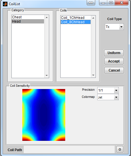Minimize the CoilList window
Viewport: 131px width, 156px height.
[103, 3]
